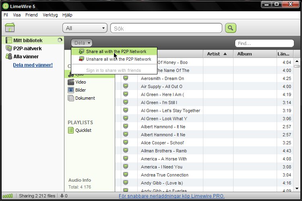This screenshot has height=201, width=302.
Task: Click the Video clapperboard icon
Action: tap(71, 82)
